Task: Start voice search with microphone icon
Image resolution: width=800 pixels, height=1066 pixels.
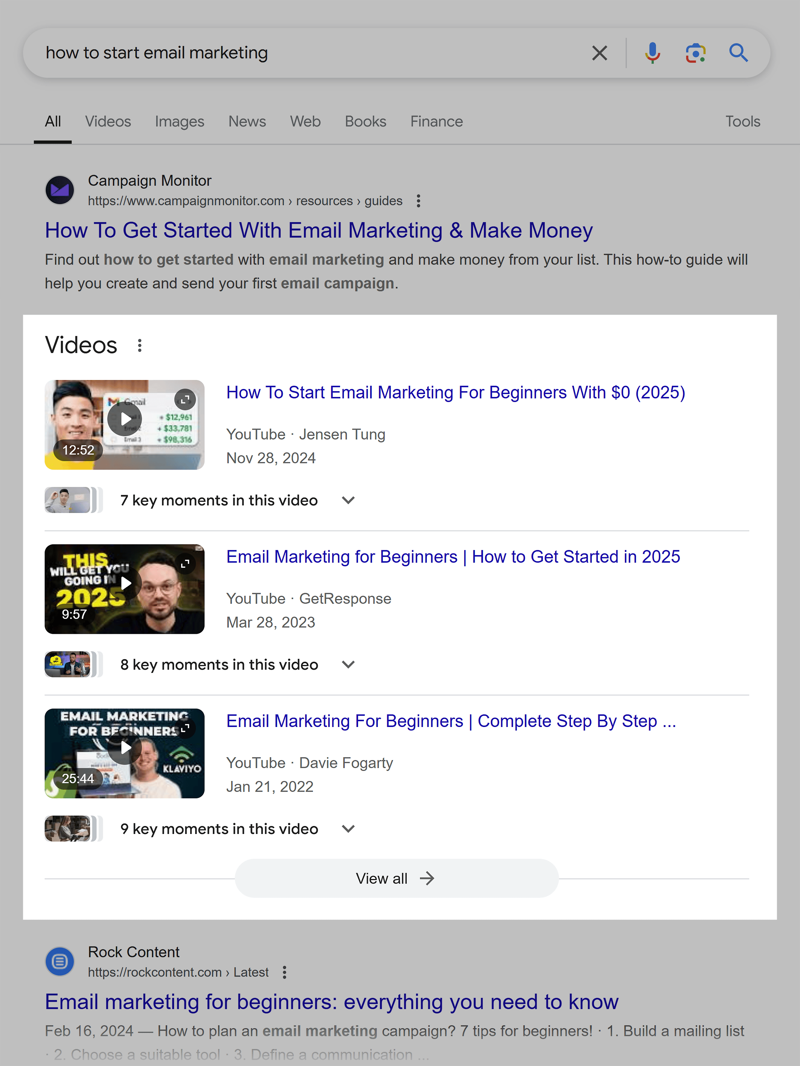Action: (x=652, y=53)
